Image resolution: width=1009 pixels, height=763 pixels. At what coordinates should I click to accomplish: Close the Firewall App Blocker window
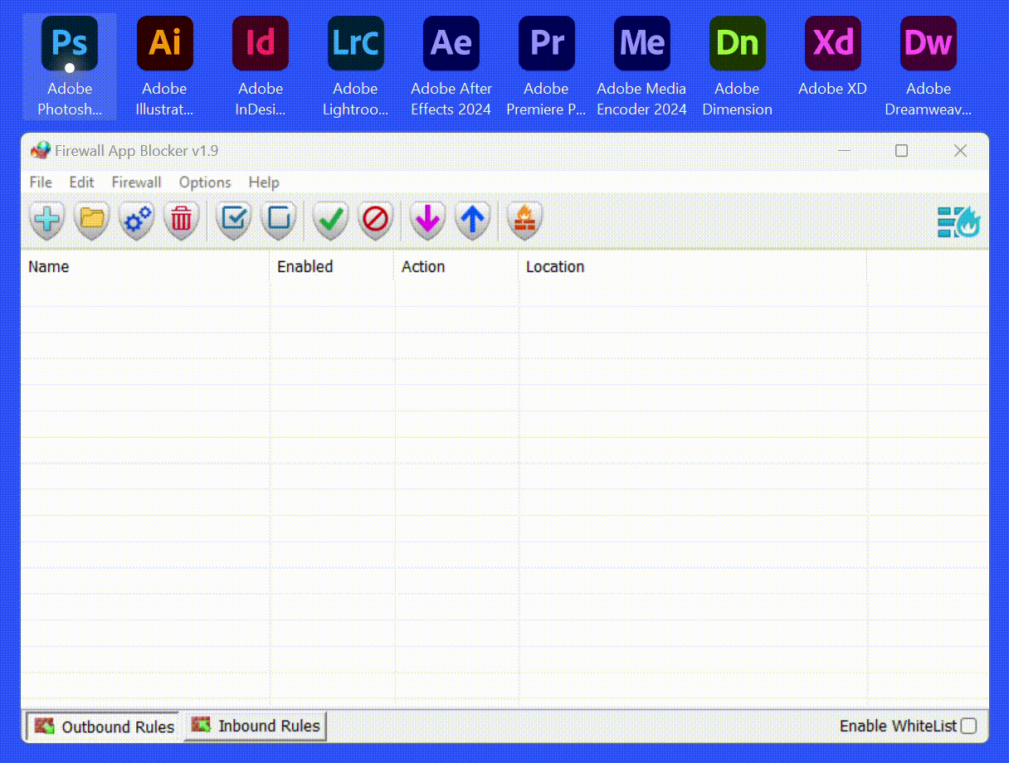click(960, 151)
